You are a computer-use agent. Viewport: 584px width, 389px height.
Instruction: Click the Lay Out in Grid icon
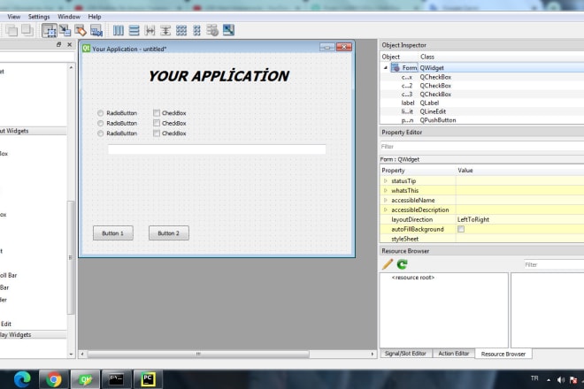point(181,30)
